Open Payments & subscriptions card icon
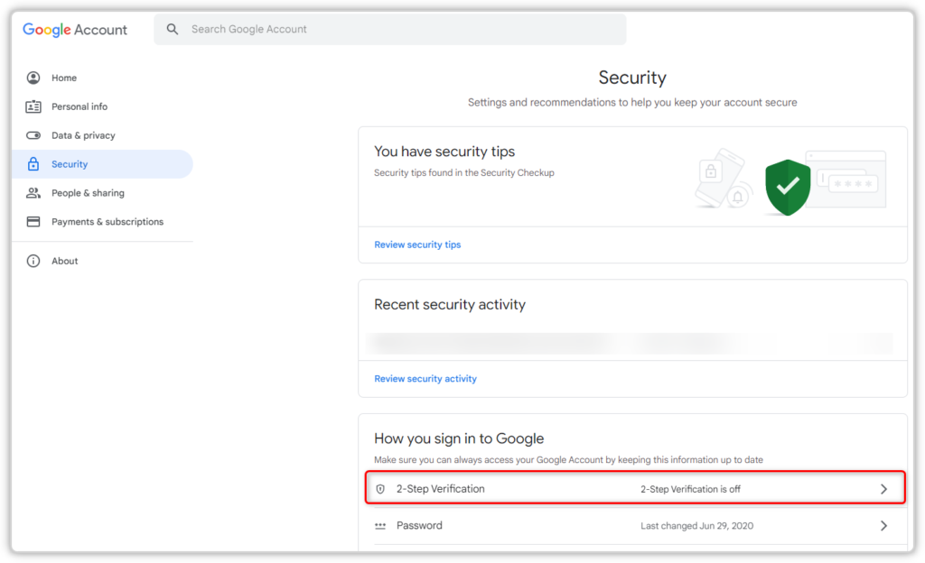This screenshot has height=563, width=925. click(x=33, y=221)
